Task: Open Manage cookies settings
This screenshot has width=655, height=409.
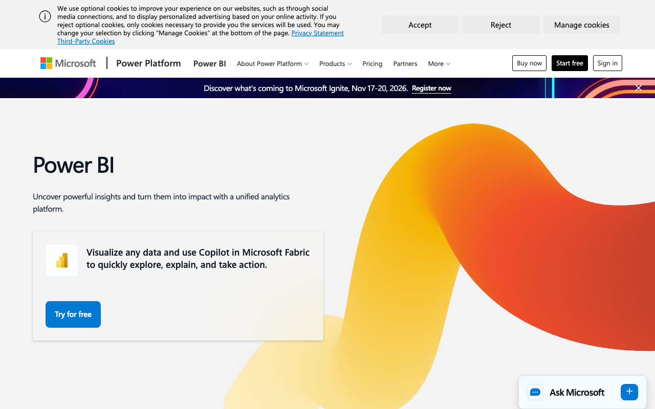Action: coord(582,25)
